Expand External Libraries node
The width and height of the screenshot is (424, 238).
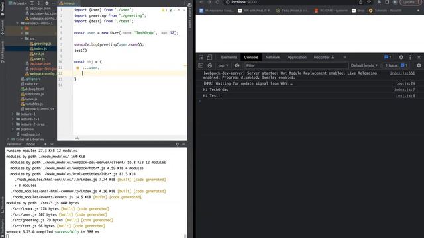click(8, 139)
